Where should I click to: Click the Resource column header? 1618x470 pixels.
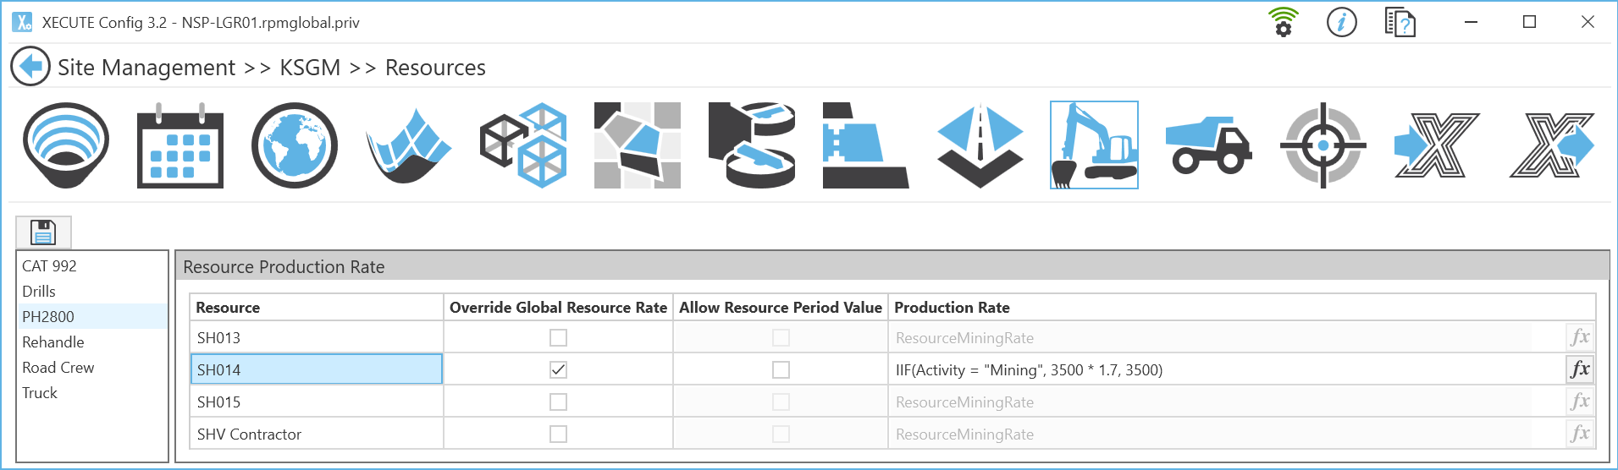[x=317, y=308]
